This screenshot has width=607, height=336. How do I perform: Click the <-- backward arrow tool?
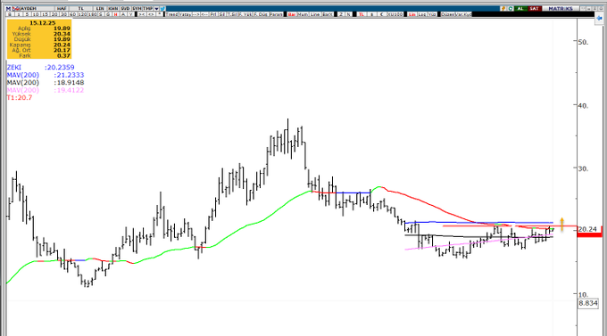(204, 14)
